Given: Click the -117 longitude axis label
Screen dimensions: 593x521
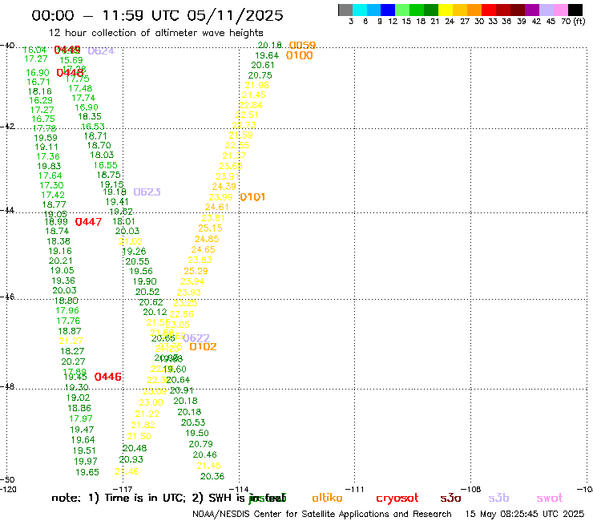Looking at the screenshot, I should [x=123, y=489].
